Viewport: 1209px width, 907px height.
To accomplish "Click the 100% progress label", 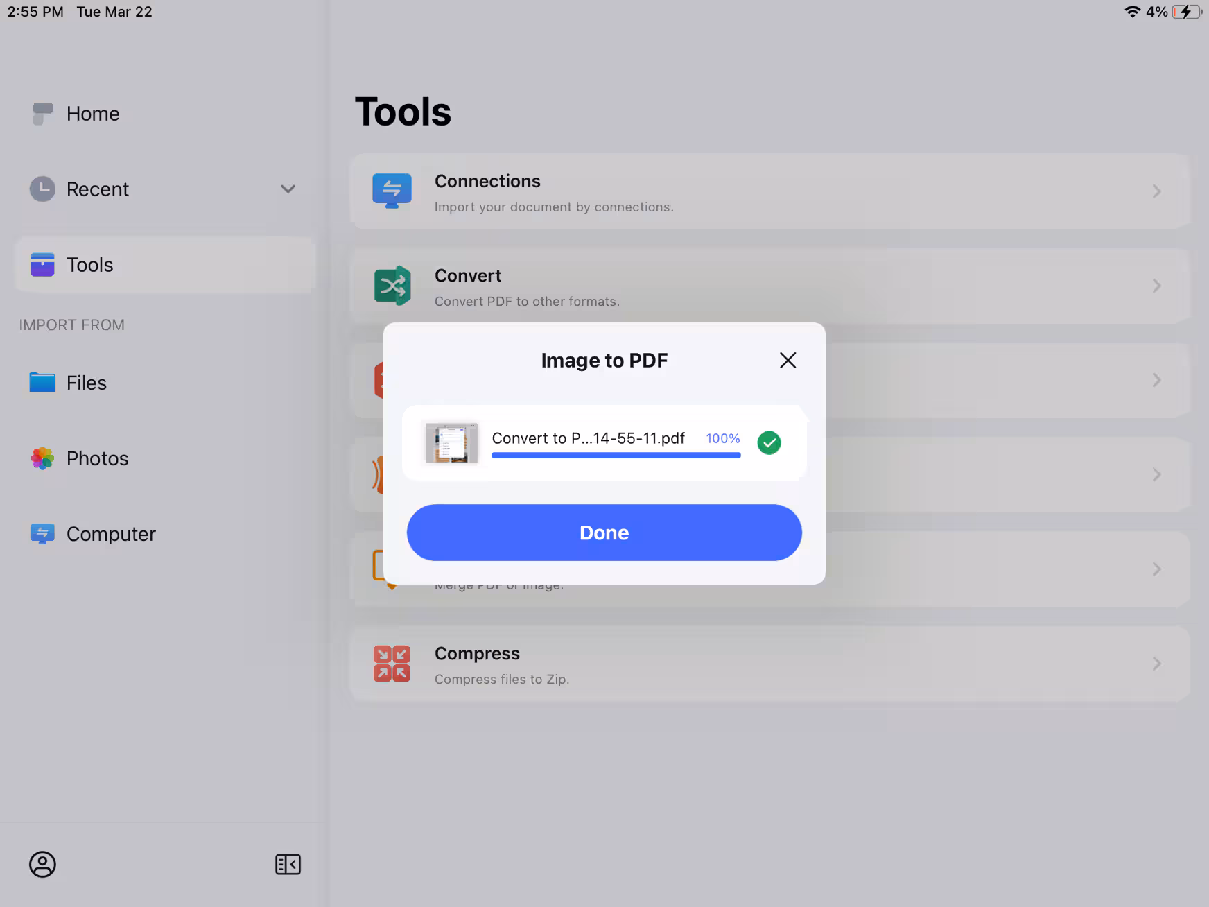I will pyautogui.click(x=723, y=438).
